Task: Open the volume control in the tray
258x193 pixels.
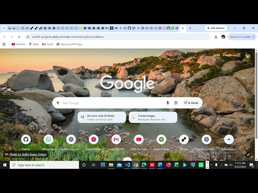Action: pos(231,165)
